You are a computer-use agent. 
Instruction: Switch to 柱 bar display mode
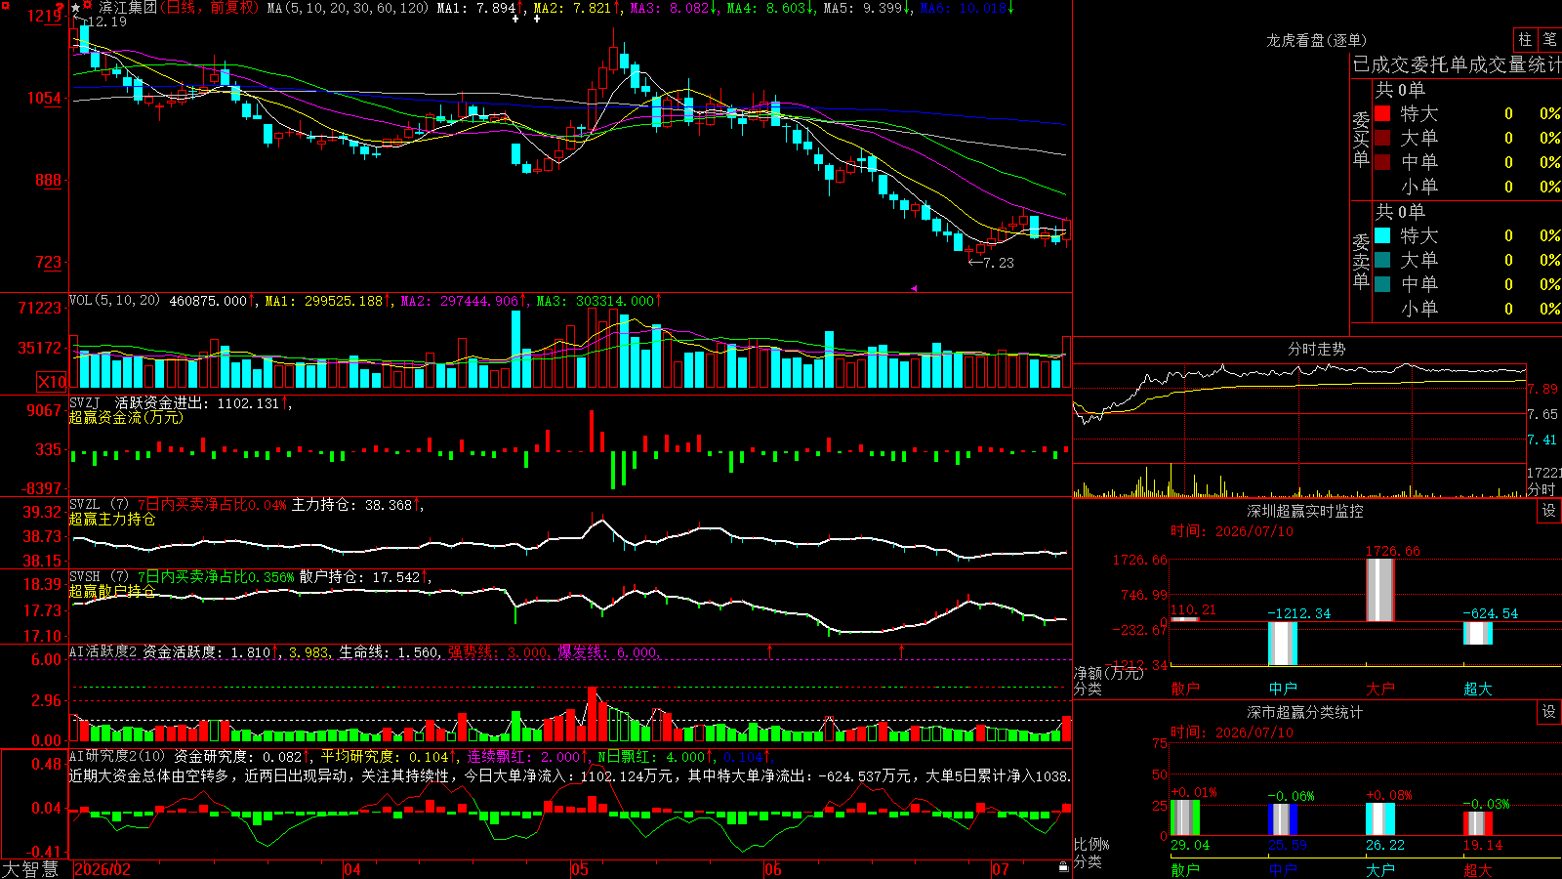point(1525,39)
